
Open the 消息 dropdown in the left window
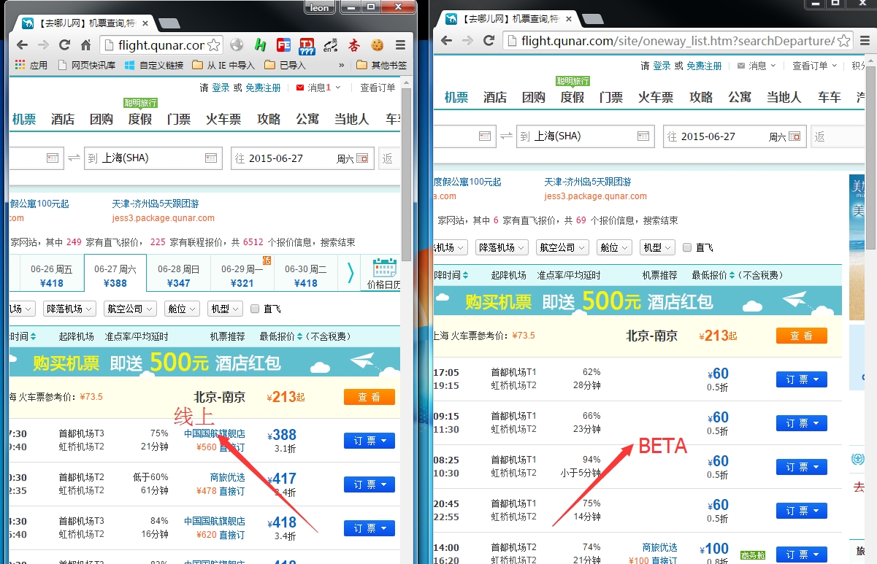[318, 88]
